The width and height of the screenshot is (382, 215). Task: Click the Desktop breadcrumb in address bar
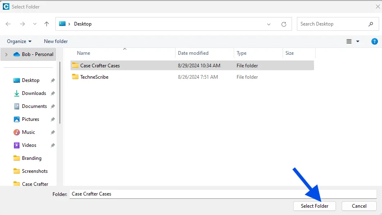coord(83,24)
